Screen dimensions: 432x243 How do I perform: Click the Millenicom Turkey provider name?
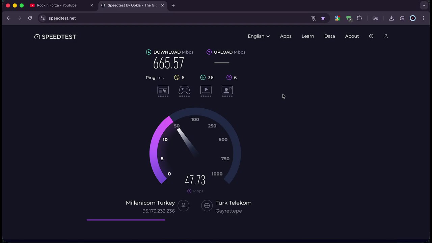(150, 203)
